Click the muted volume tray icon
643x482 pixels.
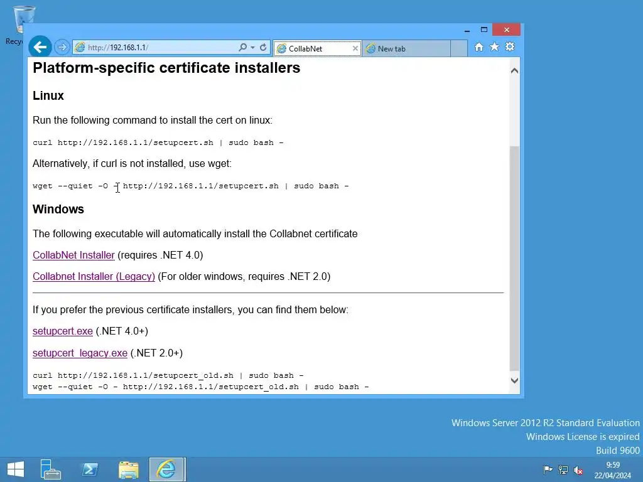(578, 469)
